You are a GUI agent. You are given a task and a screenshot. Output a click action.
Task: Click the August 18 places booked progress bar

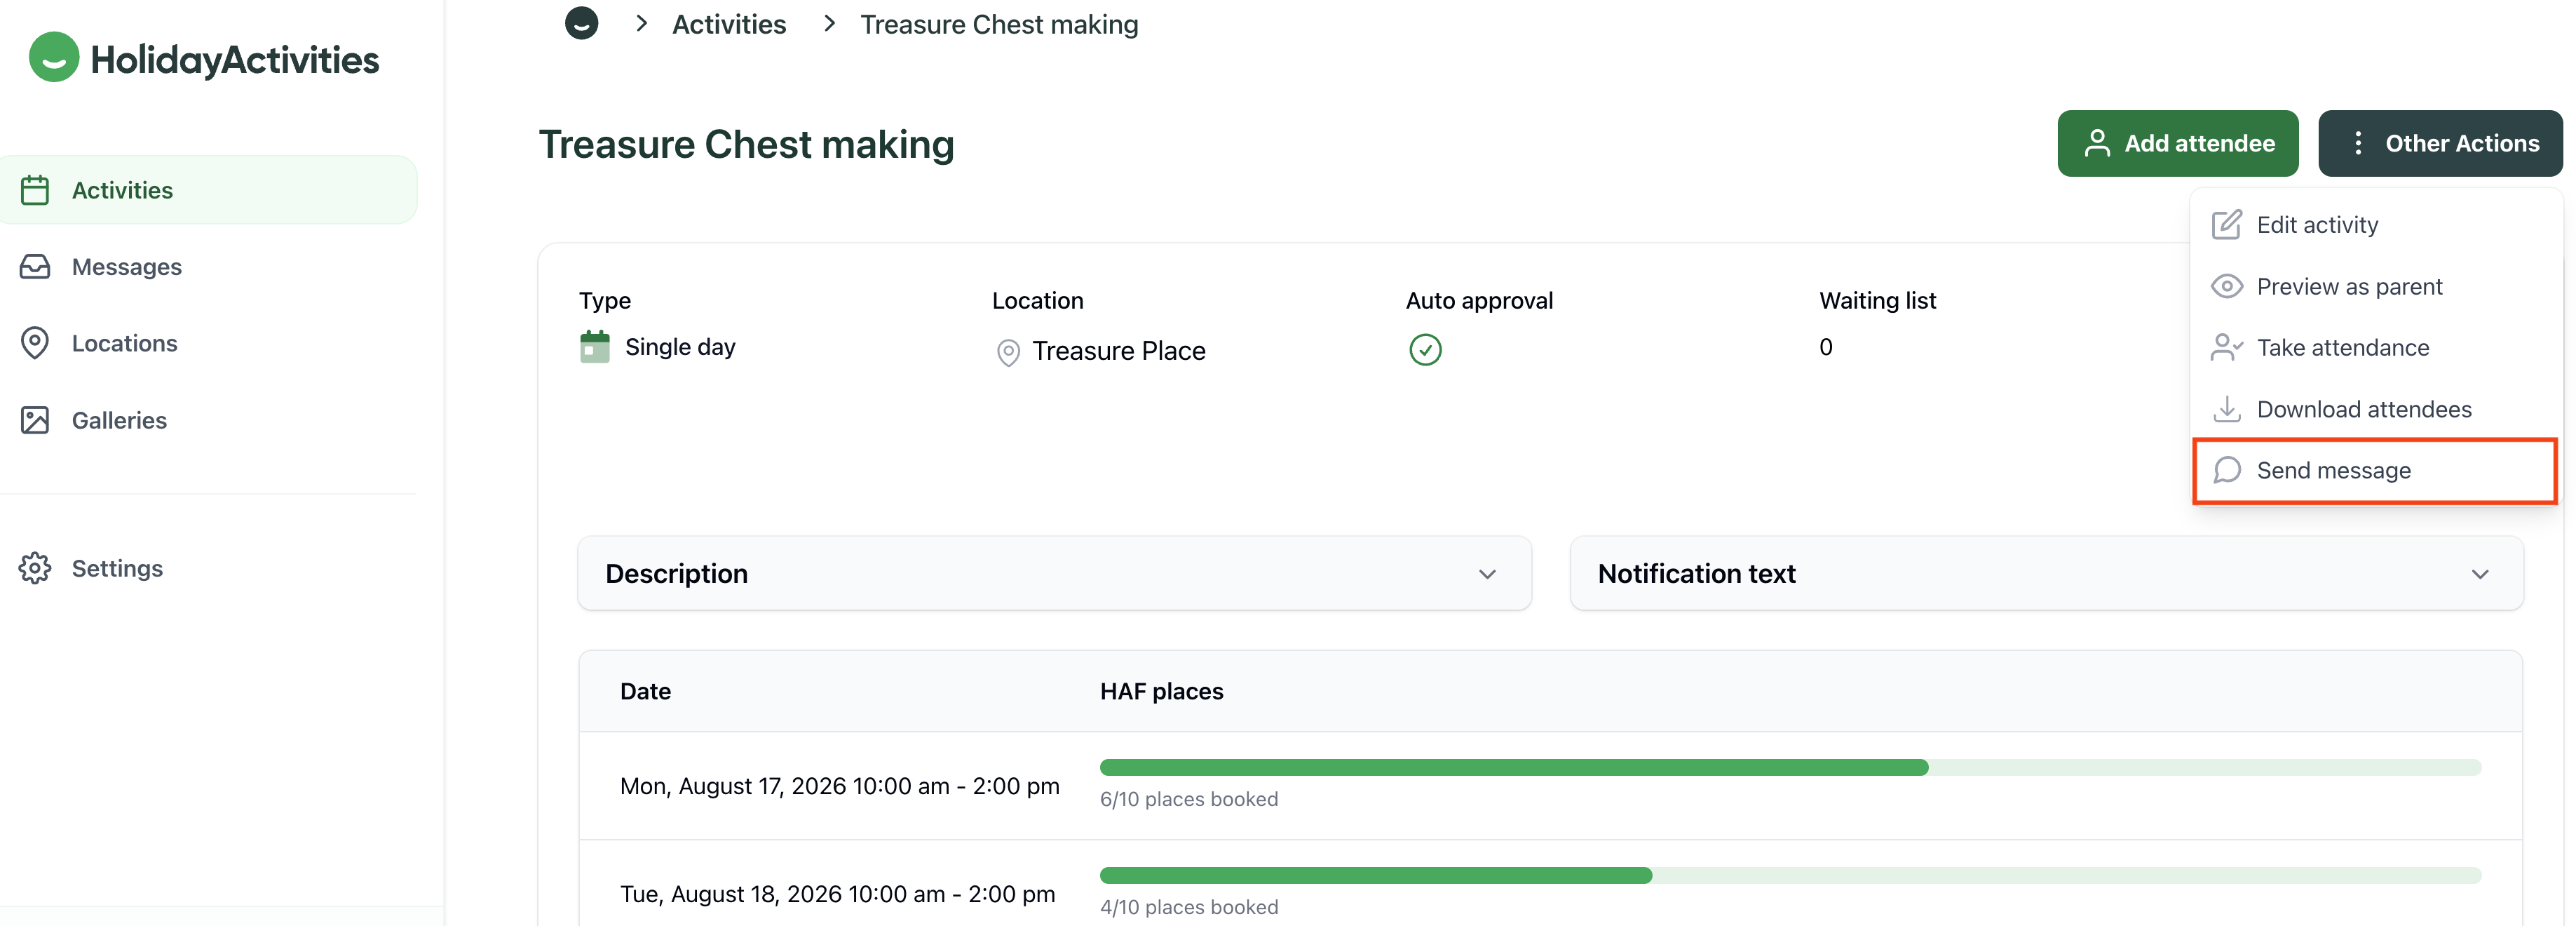[1790, 876]
